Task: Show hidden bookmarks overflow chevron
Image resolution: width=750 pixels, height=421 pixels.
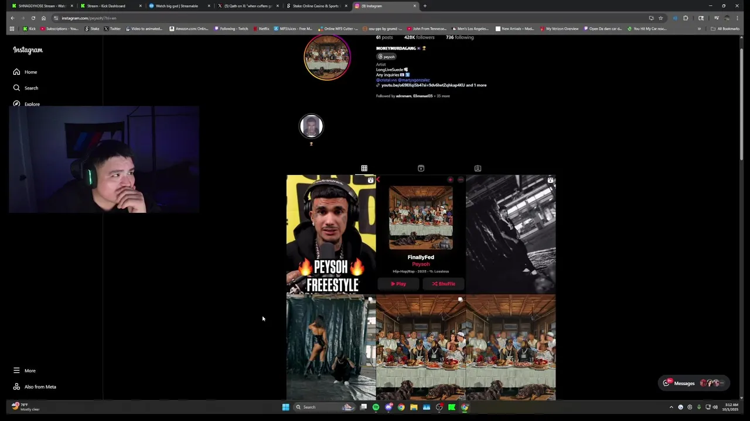Action: pos(699,29)
